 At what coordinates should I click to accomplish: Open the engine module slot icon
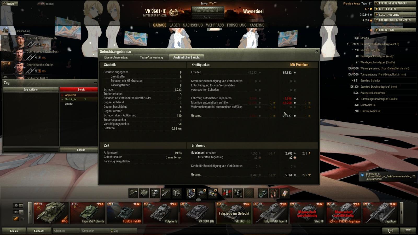tap(155, 193)
